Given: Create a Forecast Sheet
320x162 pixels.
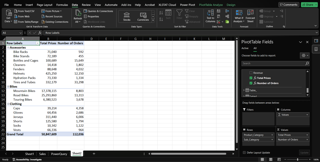Looking at the screenshot, I should click(x=250, y=17).
